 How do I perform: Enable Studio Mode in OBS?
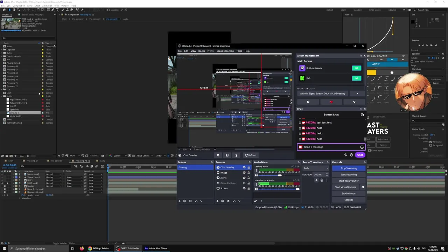tap(349, 194)
